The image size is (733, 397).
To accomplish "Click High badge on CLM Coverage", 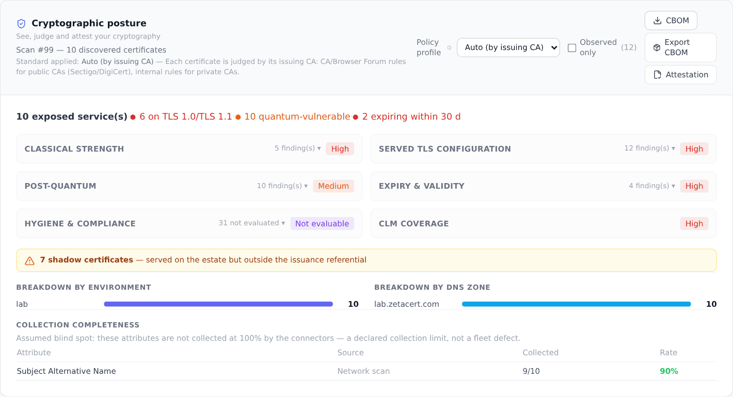I will pos(694,224).
